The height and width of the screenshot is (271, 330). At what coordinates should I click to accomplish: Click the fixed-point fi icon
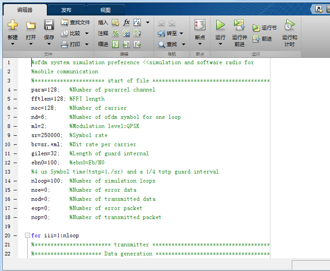137,22
